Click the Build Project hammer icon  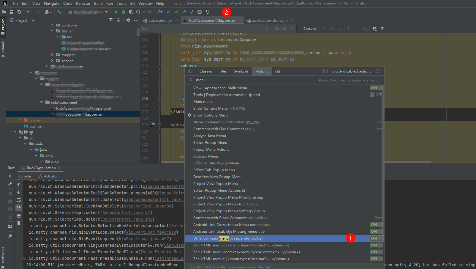(59, 12)
